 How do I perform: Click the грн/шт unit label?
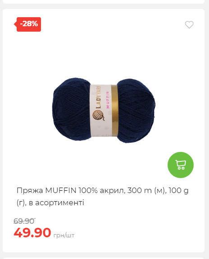click(64, 235)
